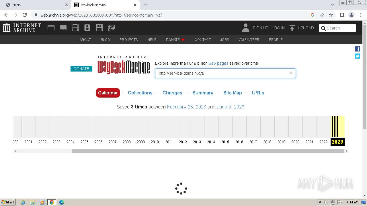This screenshot has height=206, width=367.
Task: Click the Wayback URL input field
Action: [225, 73]
